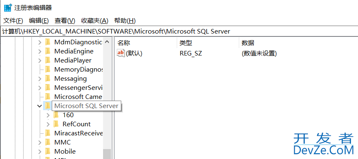Select the MediaPlayer key label
The height and width of the screenshot is (159, 358).
pos(73,60)
